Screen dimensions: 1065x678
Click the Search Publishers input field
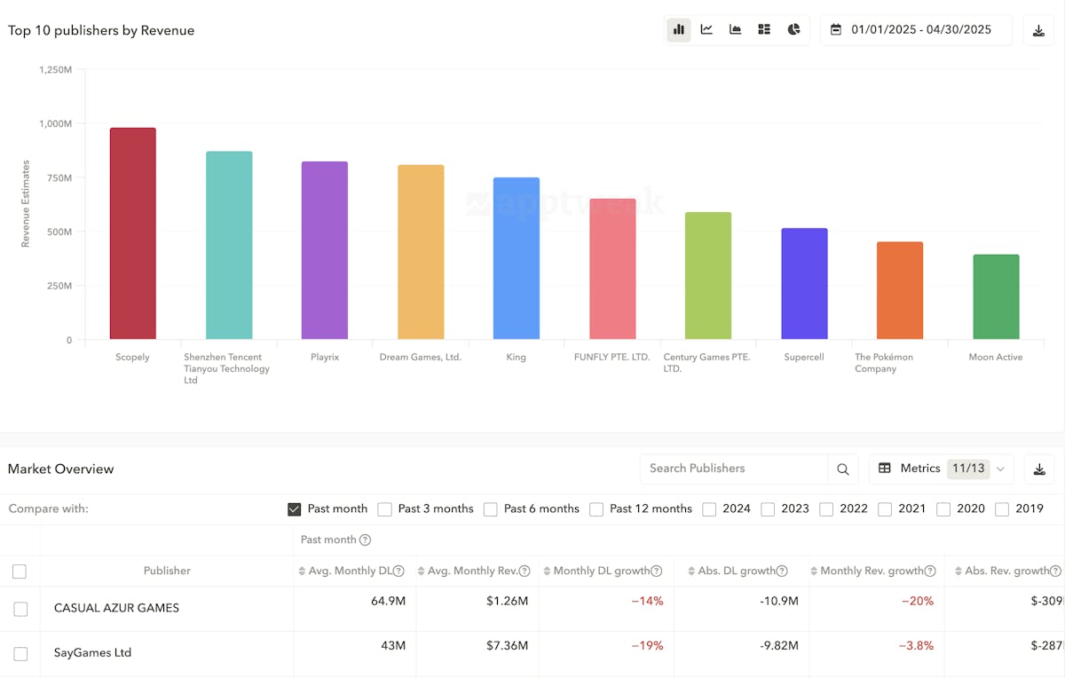pos(734,469)
